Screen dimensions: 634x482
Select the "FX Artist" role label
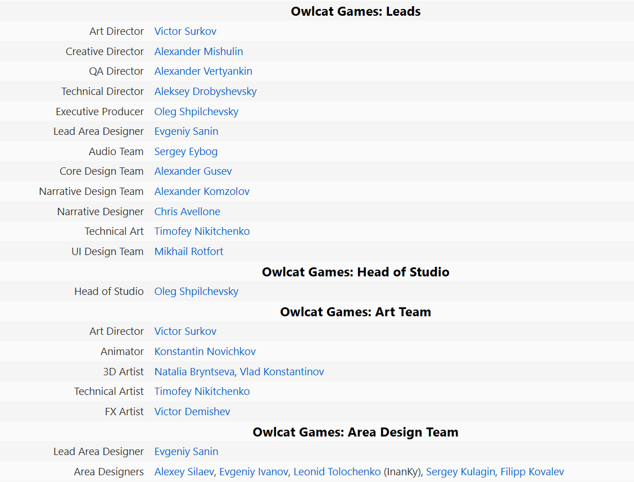[x=125, y=412]
